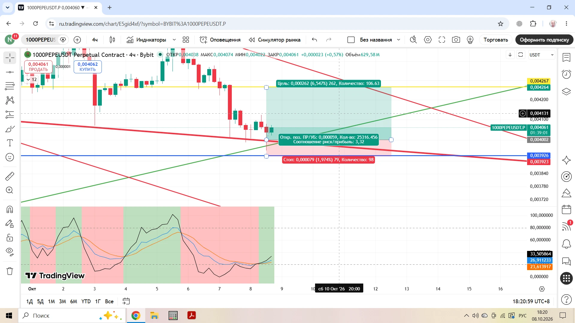Select the trend line drawing tool

pos(10,72)
